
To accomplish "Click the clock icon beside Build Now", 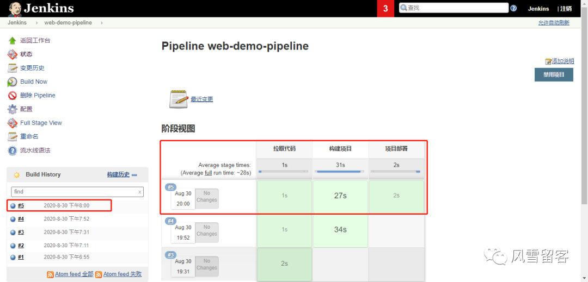I will 13,82.
